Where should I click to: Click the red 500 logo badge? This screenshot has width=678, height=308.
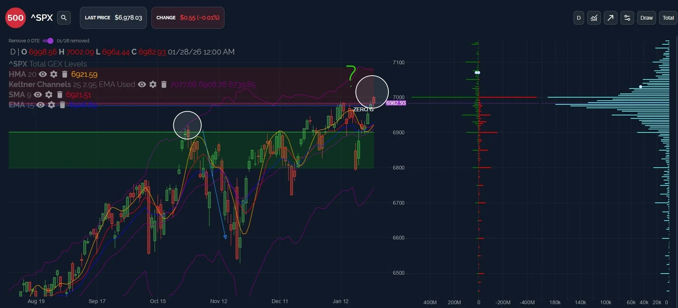point(16,17)
